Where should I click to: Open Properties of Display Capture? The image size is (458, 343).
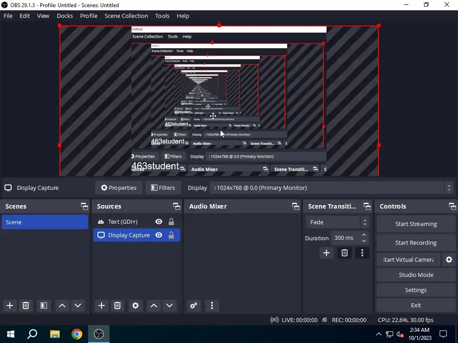pyautogui.click(x=119, y=188)
